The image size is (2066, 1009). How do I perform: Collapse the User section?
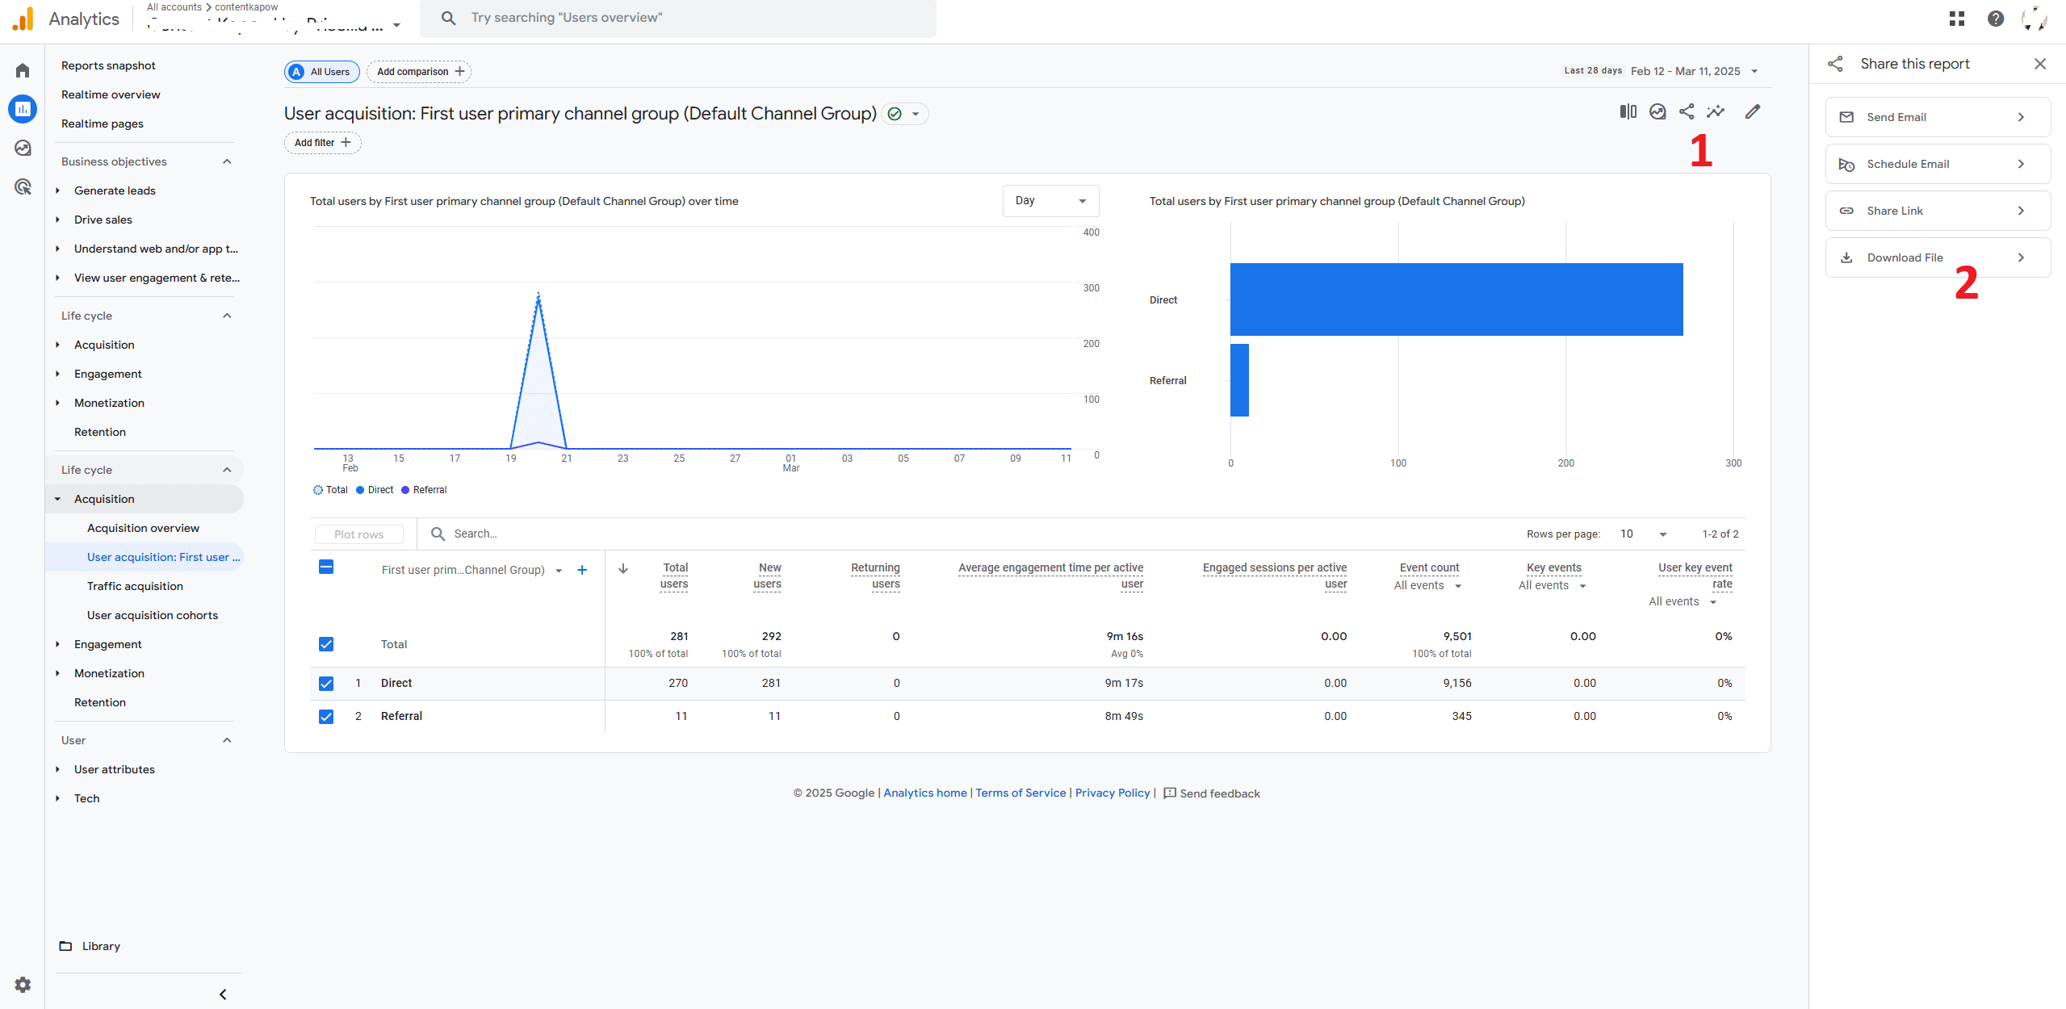pyautogui.click(x=227, y=740)
